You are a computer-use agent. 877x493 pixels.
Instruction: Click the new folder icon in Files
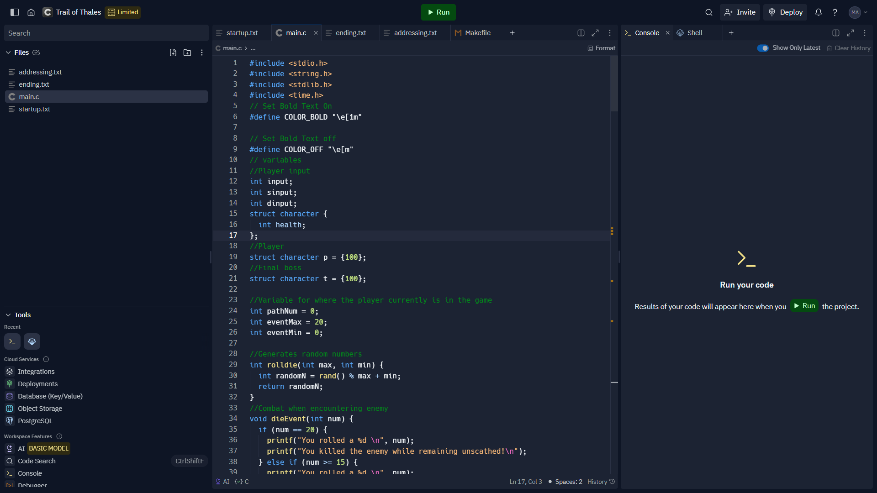coord(187,52)
